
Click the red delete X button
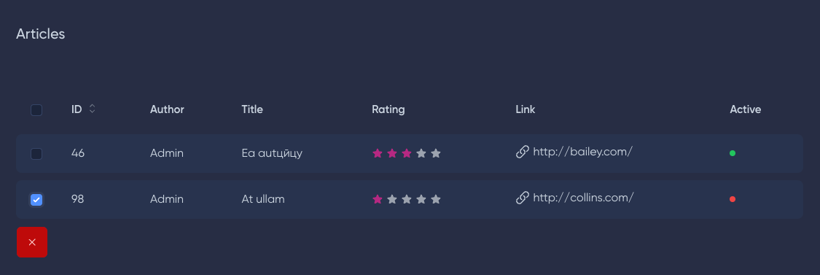coord(32,242)
